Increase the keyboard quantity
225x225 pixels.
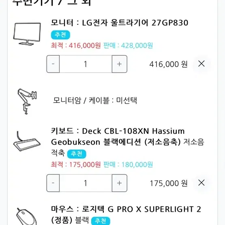tap(119, 183)
